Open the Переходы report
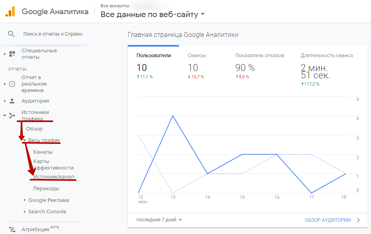Image resolution: width=371 pixels, height=234 pixels. (x=46, y=189)
